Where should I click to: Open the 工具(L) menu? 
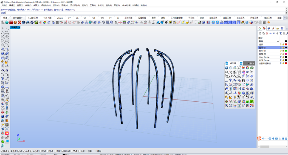point(93,6)
